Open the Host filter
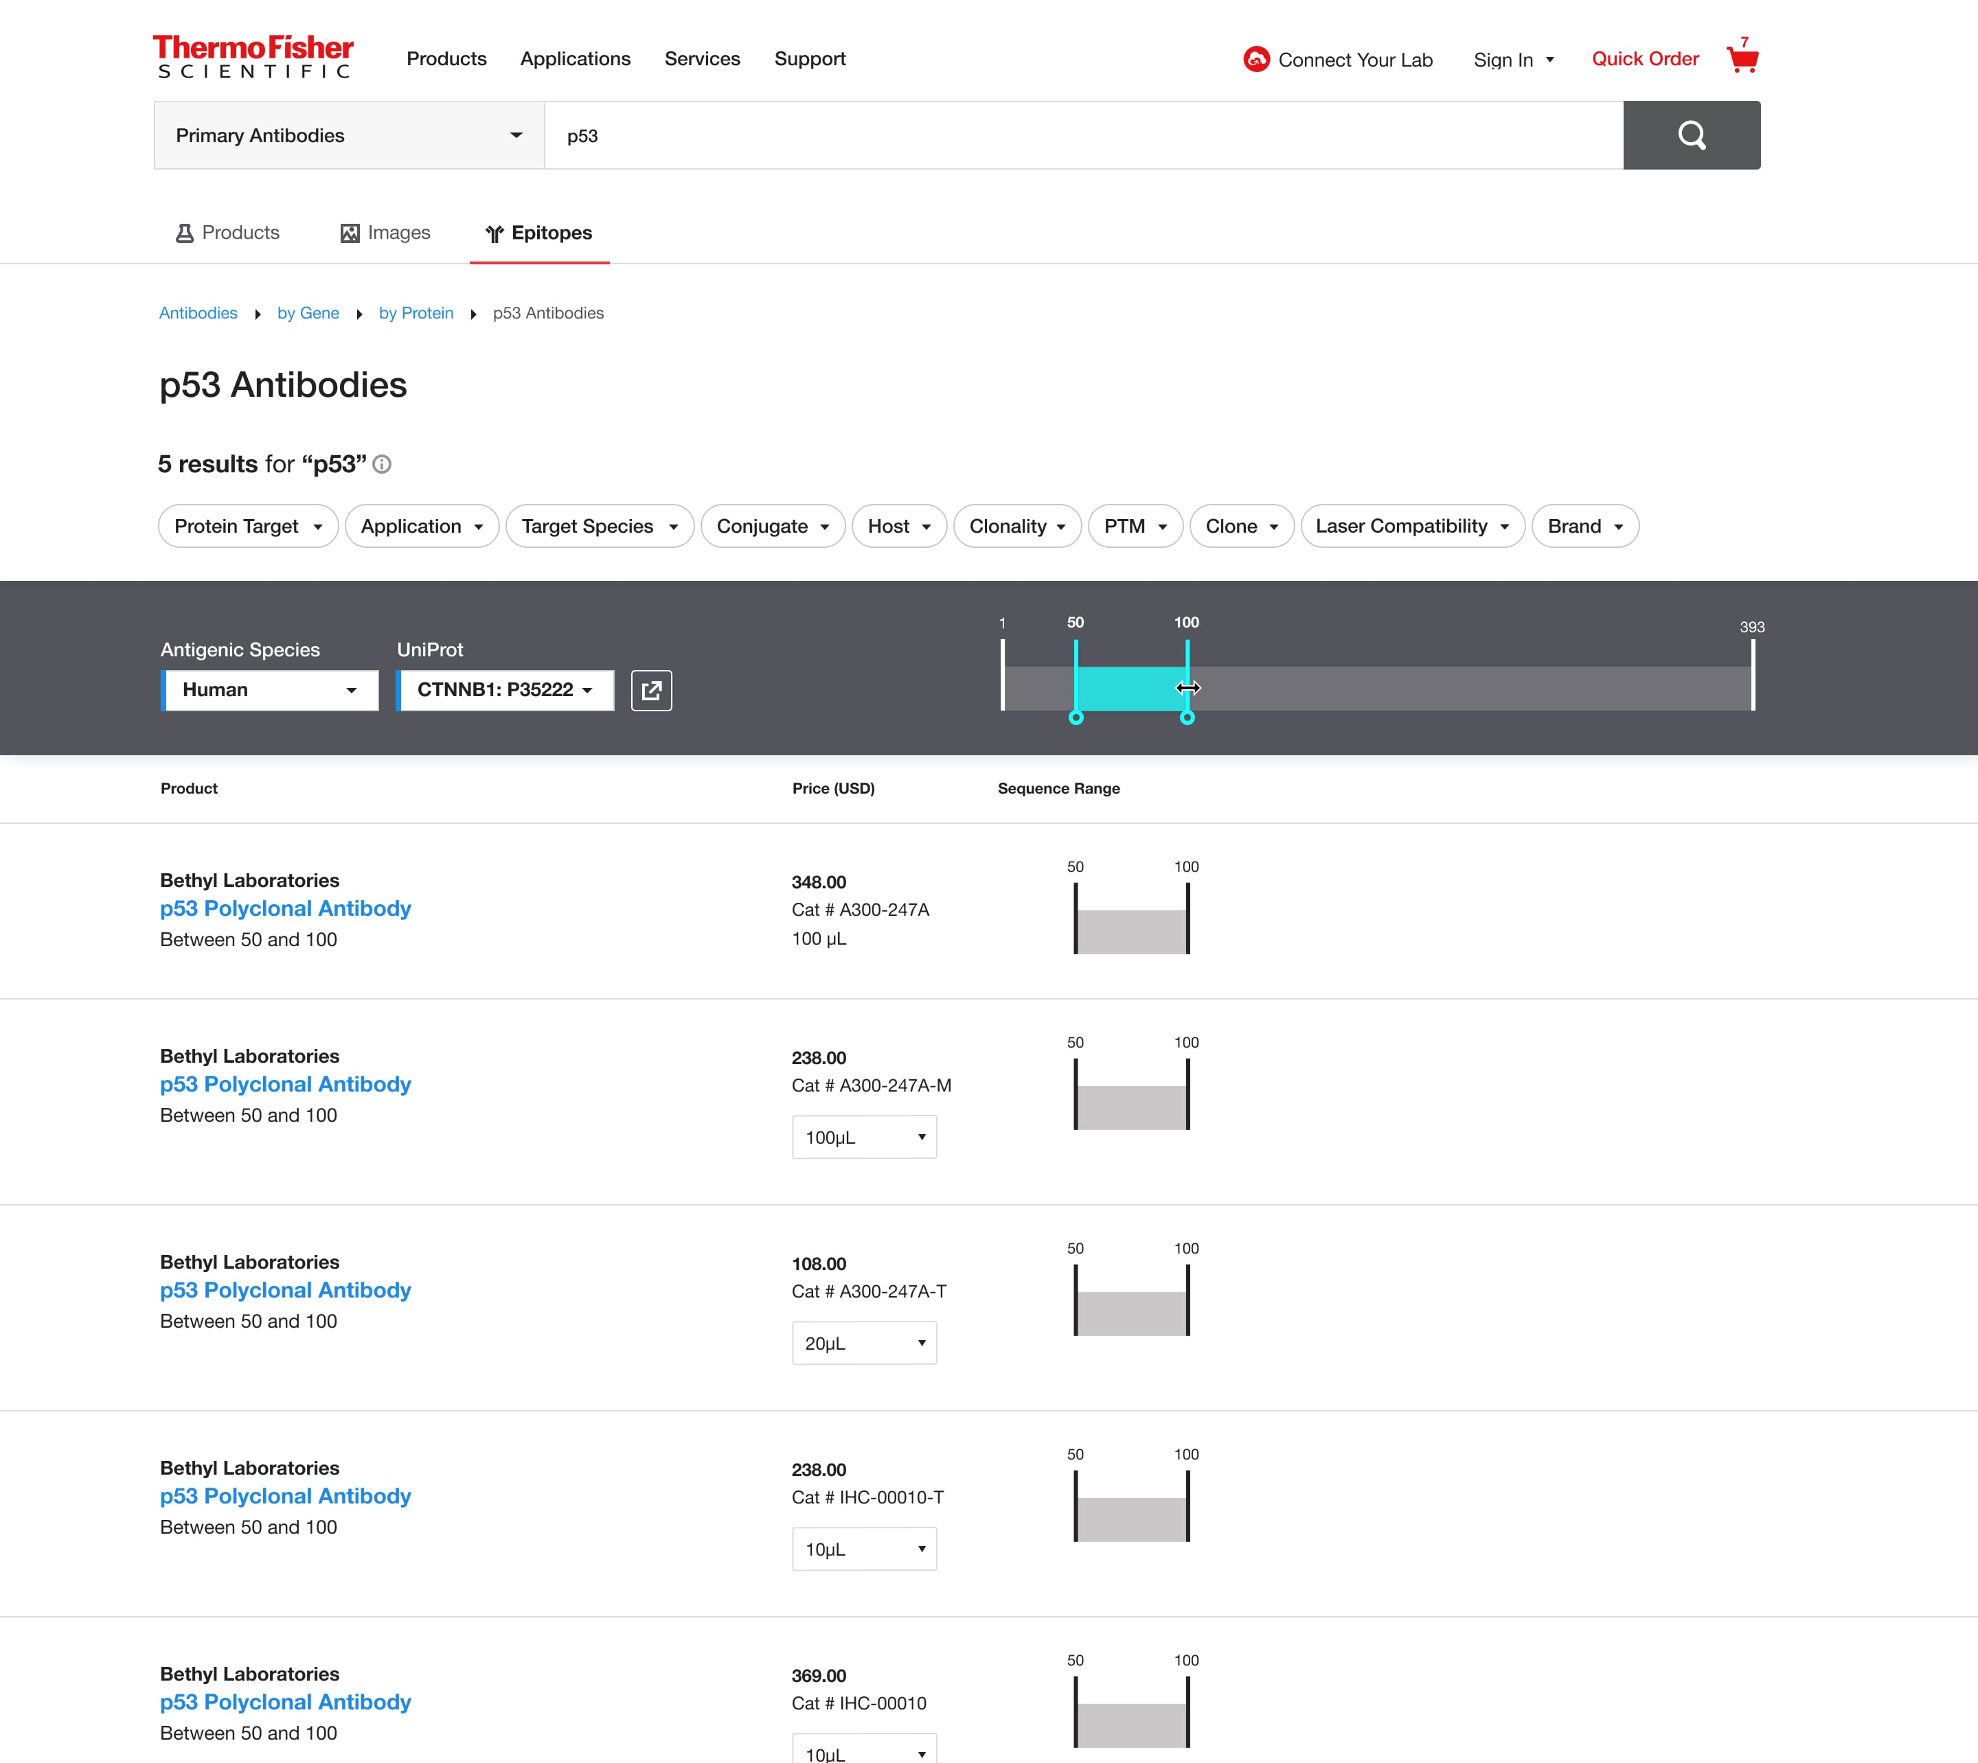This screenshot has width=1978, height=1763. (899, 526)
